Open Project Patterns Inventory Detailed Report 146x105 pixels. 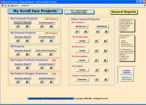[46, 64]
